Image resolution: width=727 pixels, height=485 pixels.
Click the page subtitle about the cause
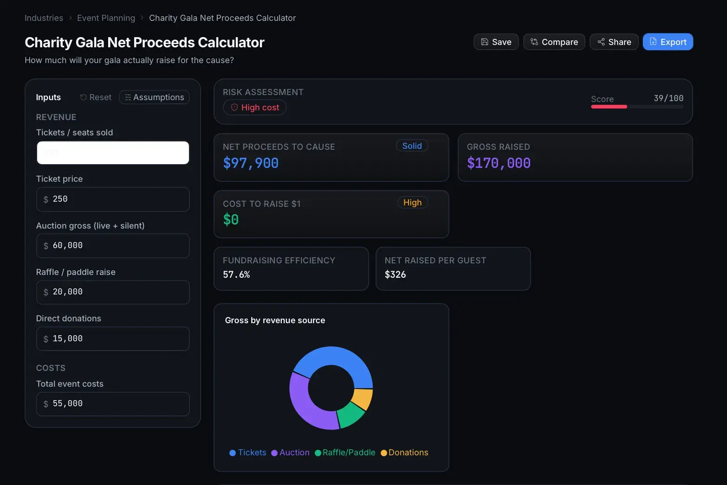pyautogui.click(x=129, y=60)
